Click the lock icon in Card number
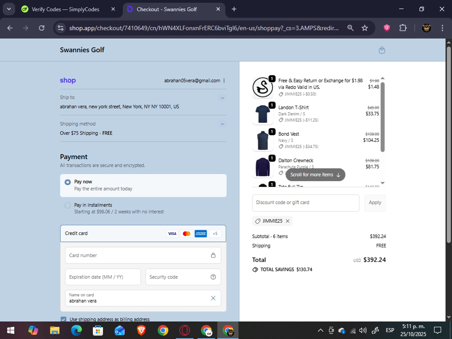452x339 pixels. pyautogui.click(x=213, y=255)
